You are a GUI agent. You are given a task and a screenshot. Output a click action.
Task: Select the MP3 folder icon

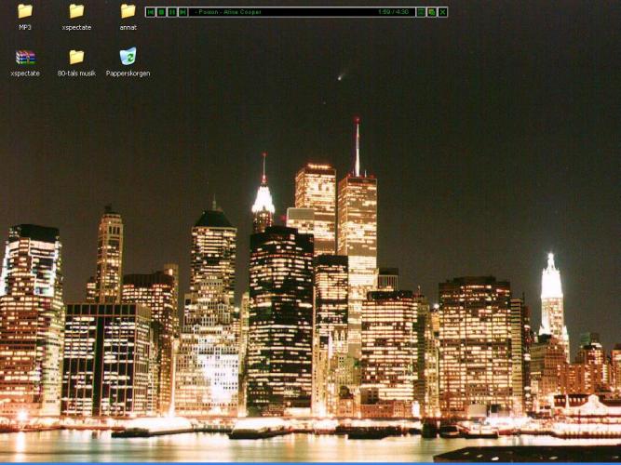25,11
